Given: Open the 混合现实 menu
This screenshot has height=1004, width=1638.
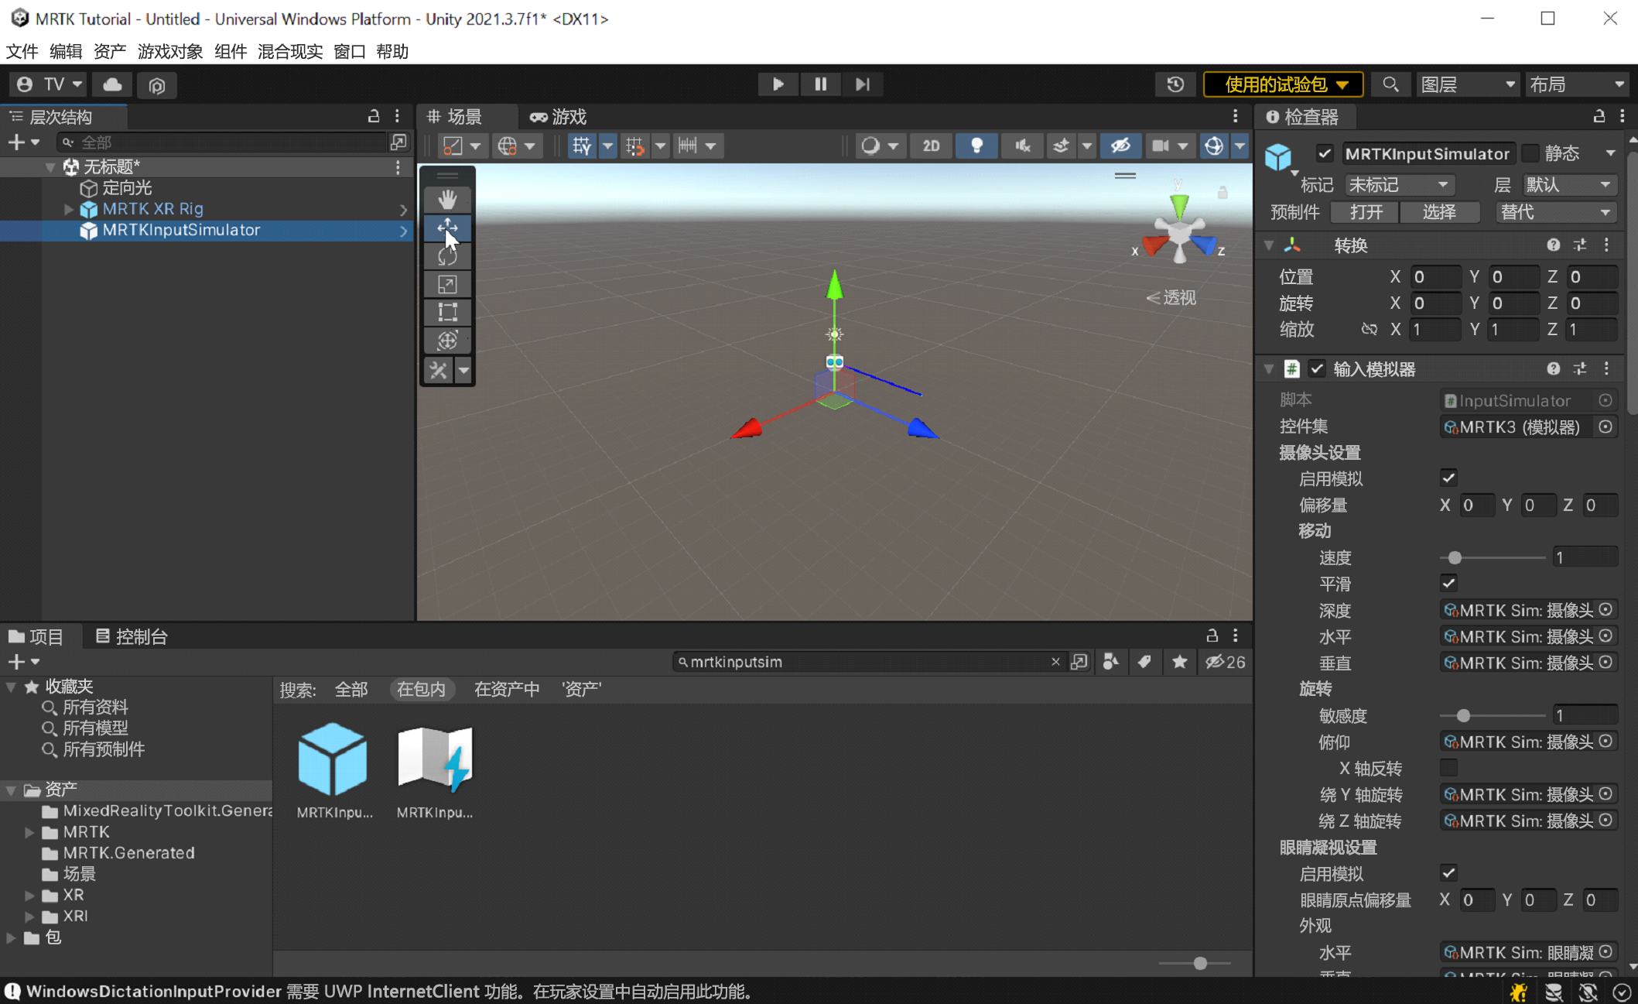Looking at the screenshot, I should pyautogui.click(x=290, y=51).
